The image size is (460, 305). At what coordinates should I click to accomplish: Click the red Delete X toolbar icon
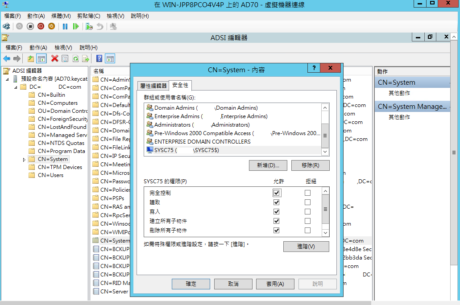pos(54,58)
